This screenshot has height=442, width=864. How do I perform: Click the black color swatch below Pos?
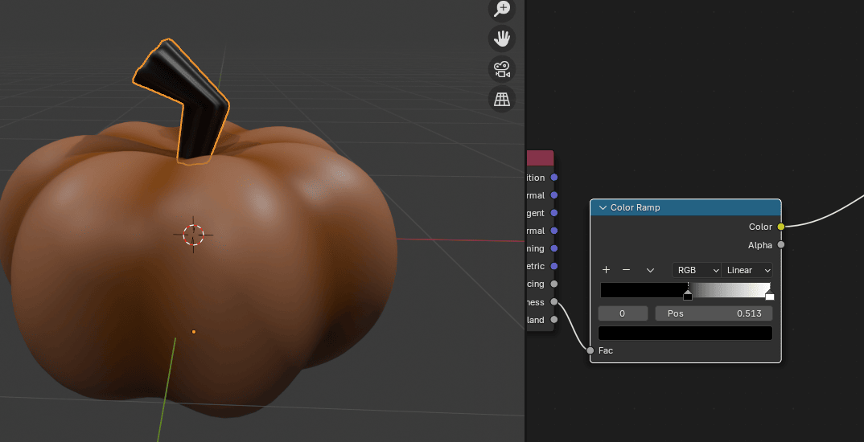(685, 333)
